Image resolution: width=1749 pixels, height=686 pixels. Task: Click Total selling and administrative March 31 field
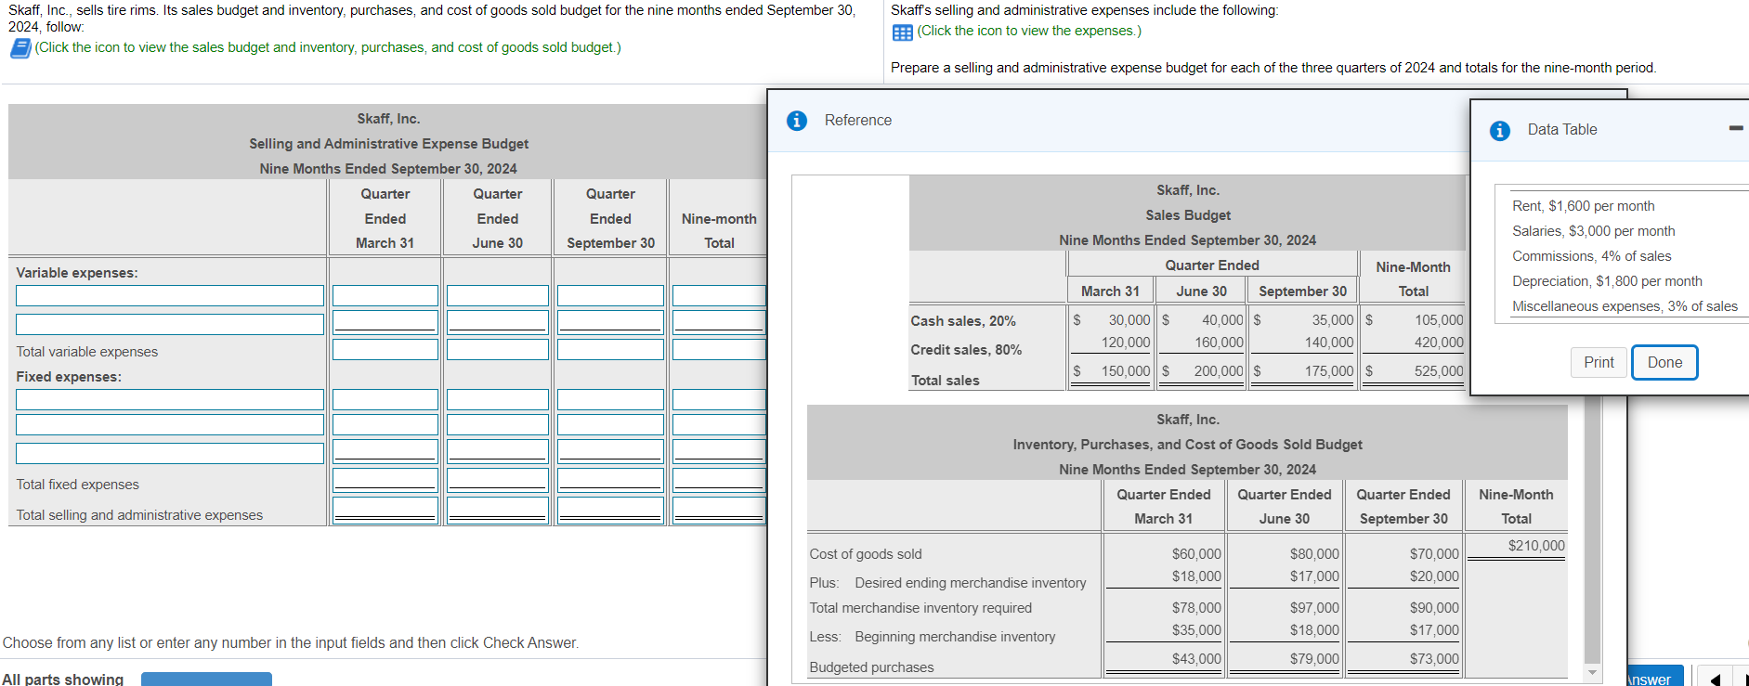click(x=385, y=511)
